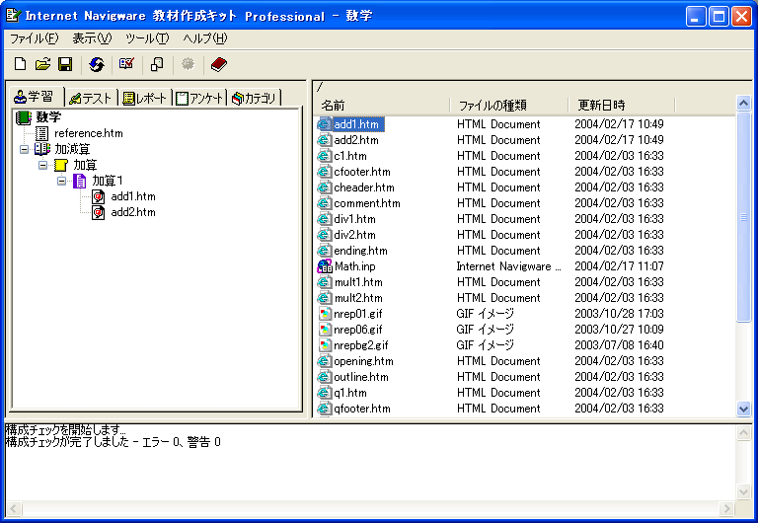Viewport: 758px width, 523px height.
Task: Click the red book help icon
Action: 219,64
